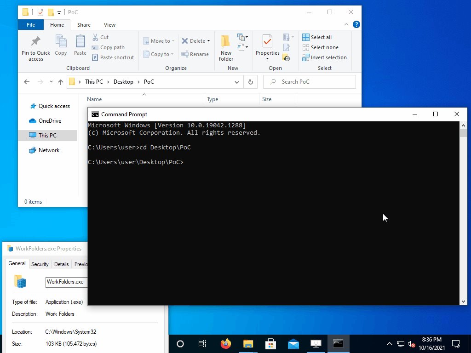Click the clock showing 8:36 PM
This screenshot has width=471, height=353.
point(431,340)
